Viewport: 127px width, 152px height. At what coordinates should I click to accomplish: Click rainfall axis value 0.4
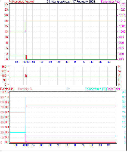(7, 127)
